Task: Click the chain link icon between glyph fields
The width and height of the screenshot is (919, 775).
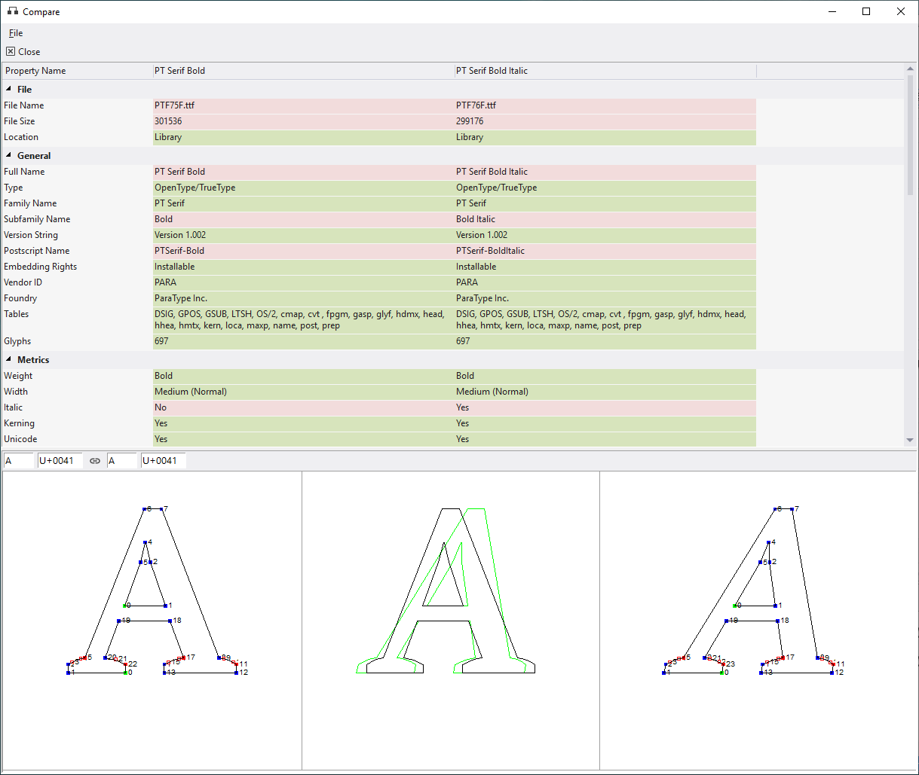Action: (x=95, y=460)
